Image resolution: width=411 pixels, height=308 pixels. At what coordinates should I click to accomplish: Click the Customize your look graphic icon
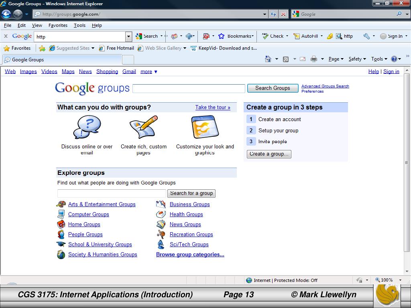[205, 127]
